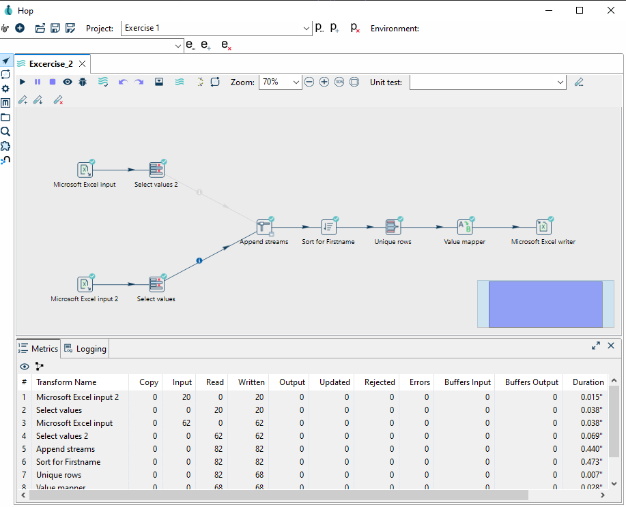Click the Unique rows transform icon
The width and height of the screenshot is (626, 507).
393,227
